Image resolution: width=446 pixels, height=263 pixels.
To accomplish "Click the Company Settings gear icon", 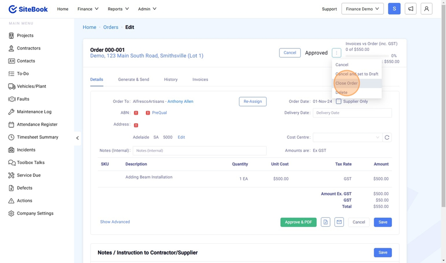I will tap(11, 214).
